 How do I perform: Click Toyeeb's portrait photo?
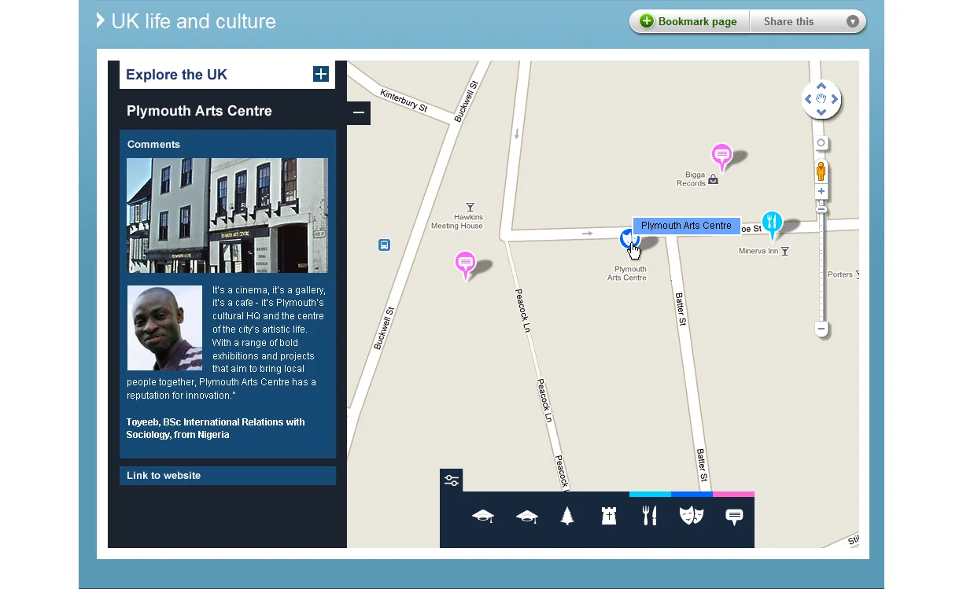coord(164,328)
